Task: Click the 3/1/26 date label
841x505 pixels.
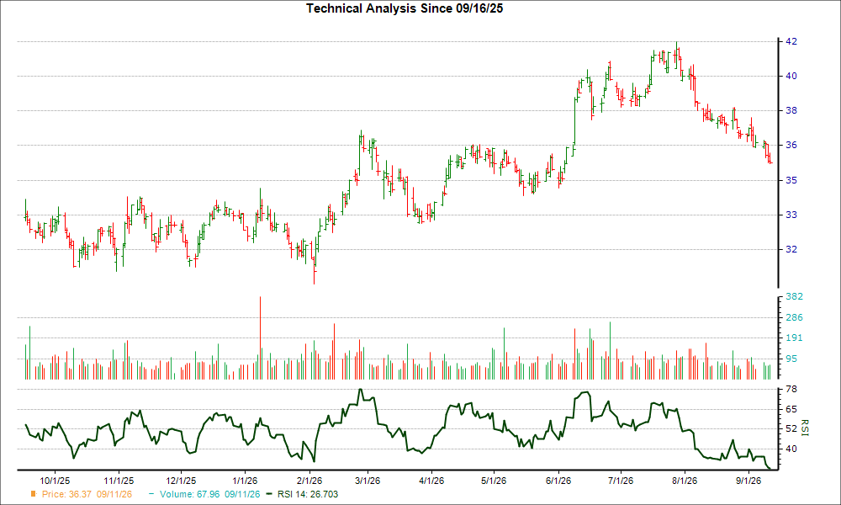Action: [368, 481]
